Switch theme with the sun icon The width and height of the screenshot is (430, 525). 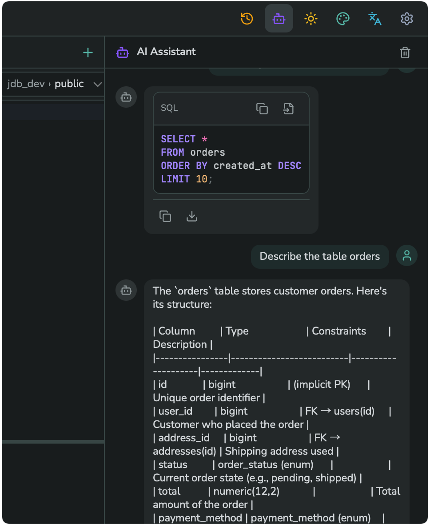coord(311,19)
